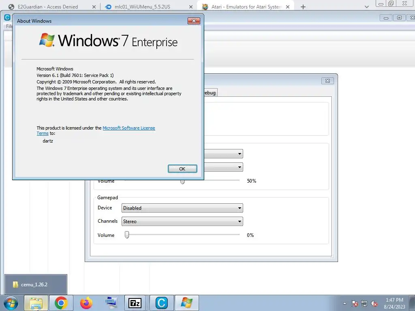Open the Windows Start menu
Screen dimensions: 415x311
[11, 303]
